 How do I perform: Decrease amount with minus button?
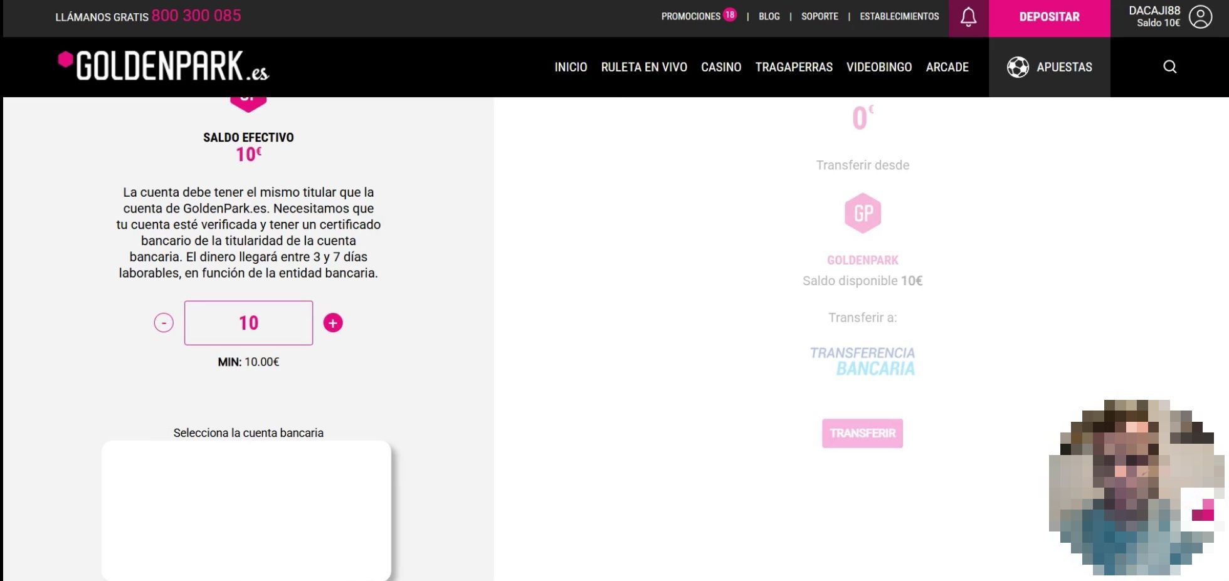click(x=164, y=323)
